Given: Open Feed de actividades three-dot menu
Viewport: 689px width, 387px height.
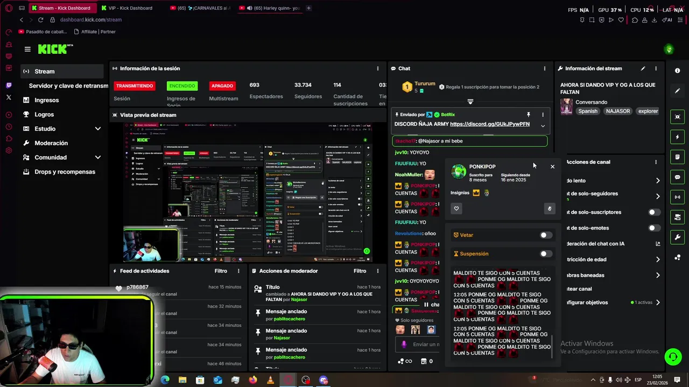Looking at the screenshot, I should coord(239,271).
